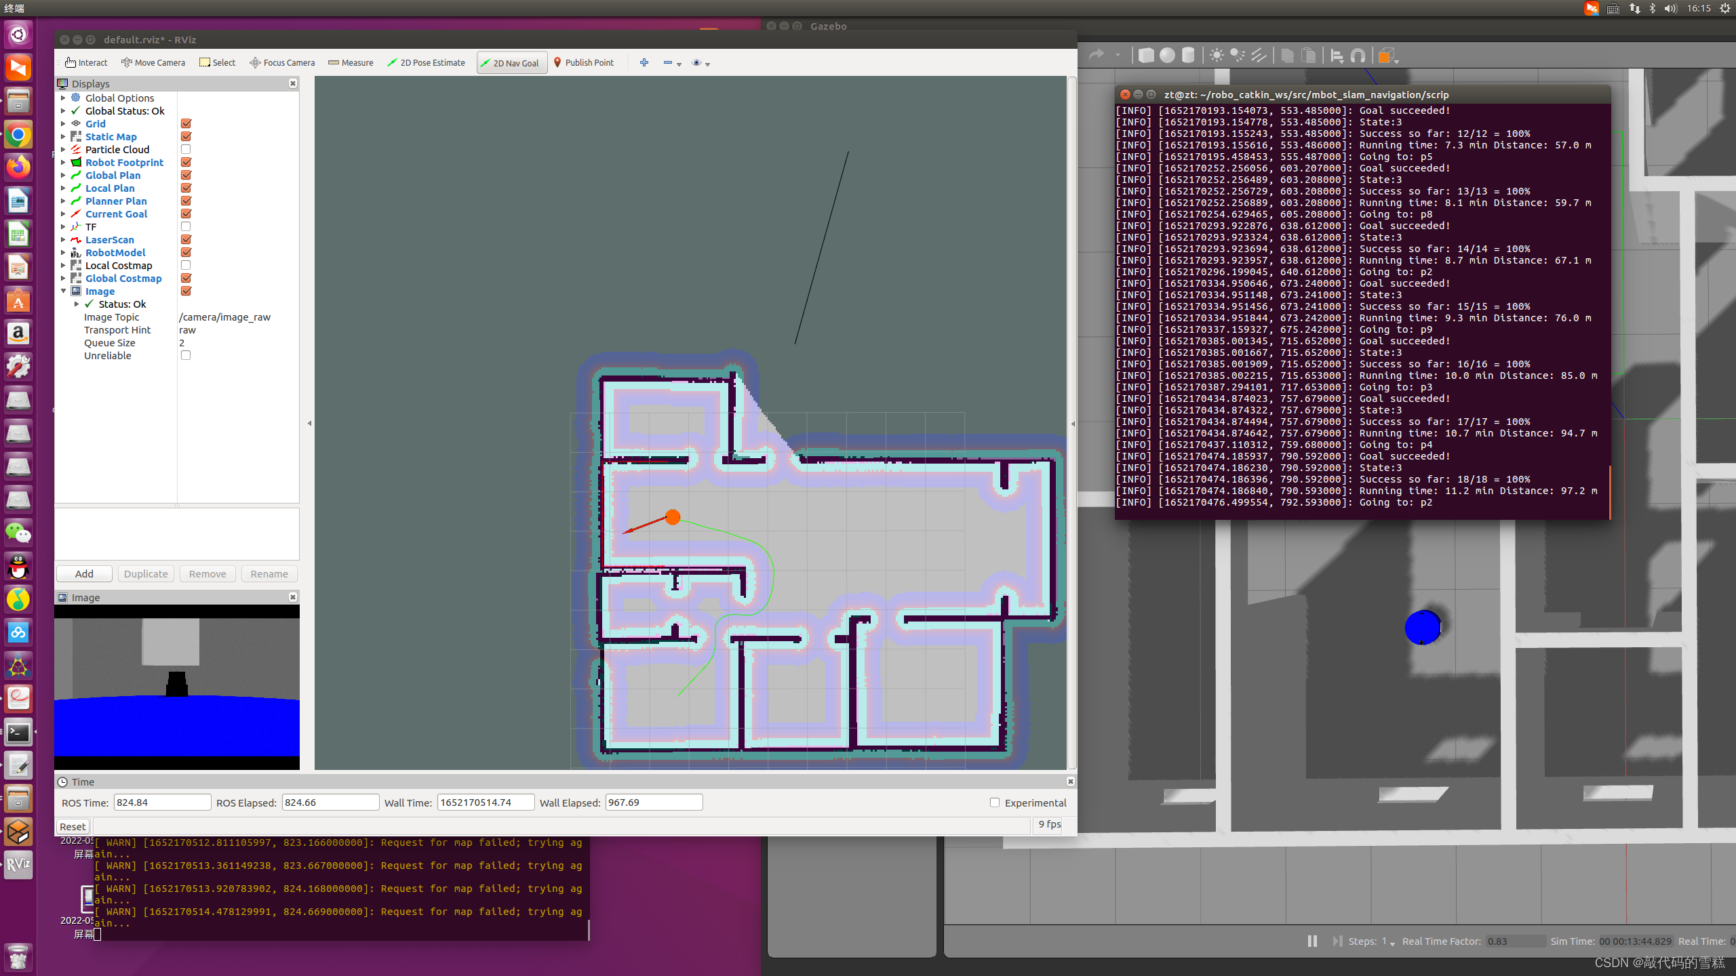Expand the Image Status: Ok row
The width and height of the screenshot is (1736, 976).
pyautogui.click(x=77, y=304)
